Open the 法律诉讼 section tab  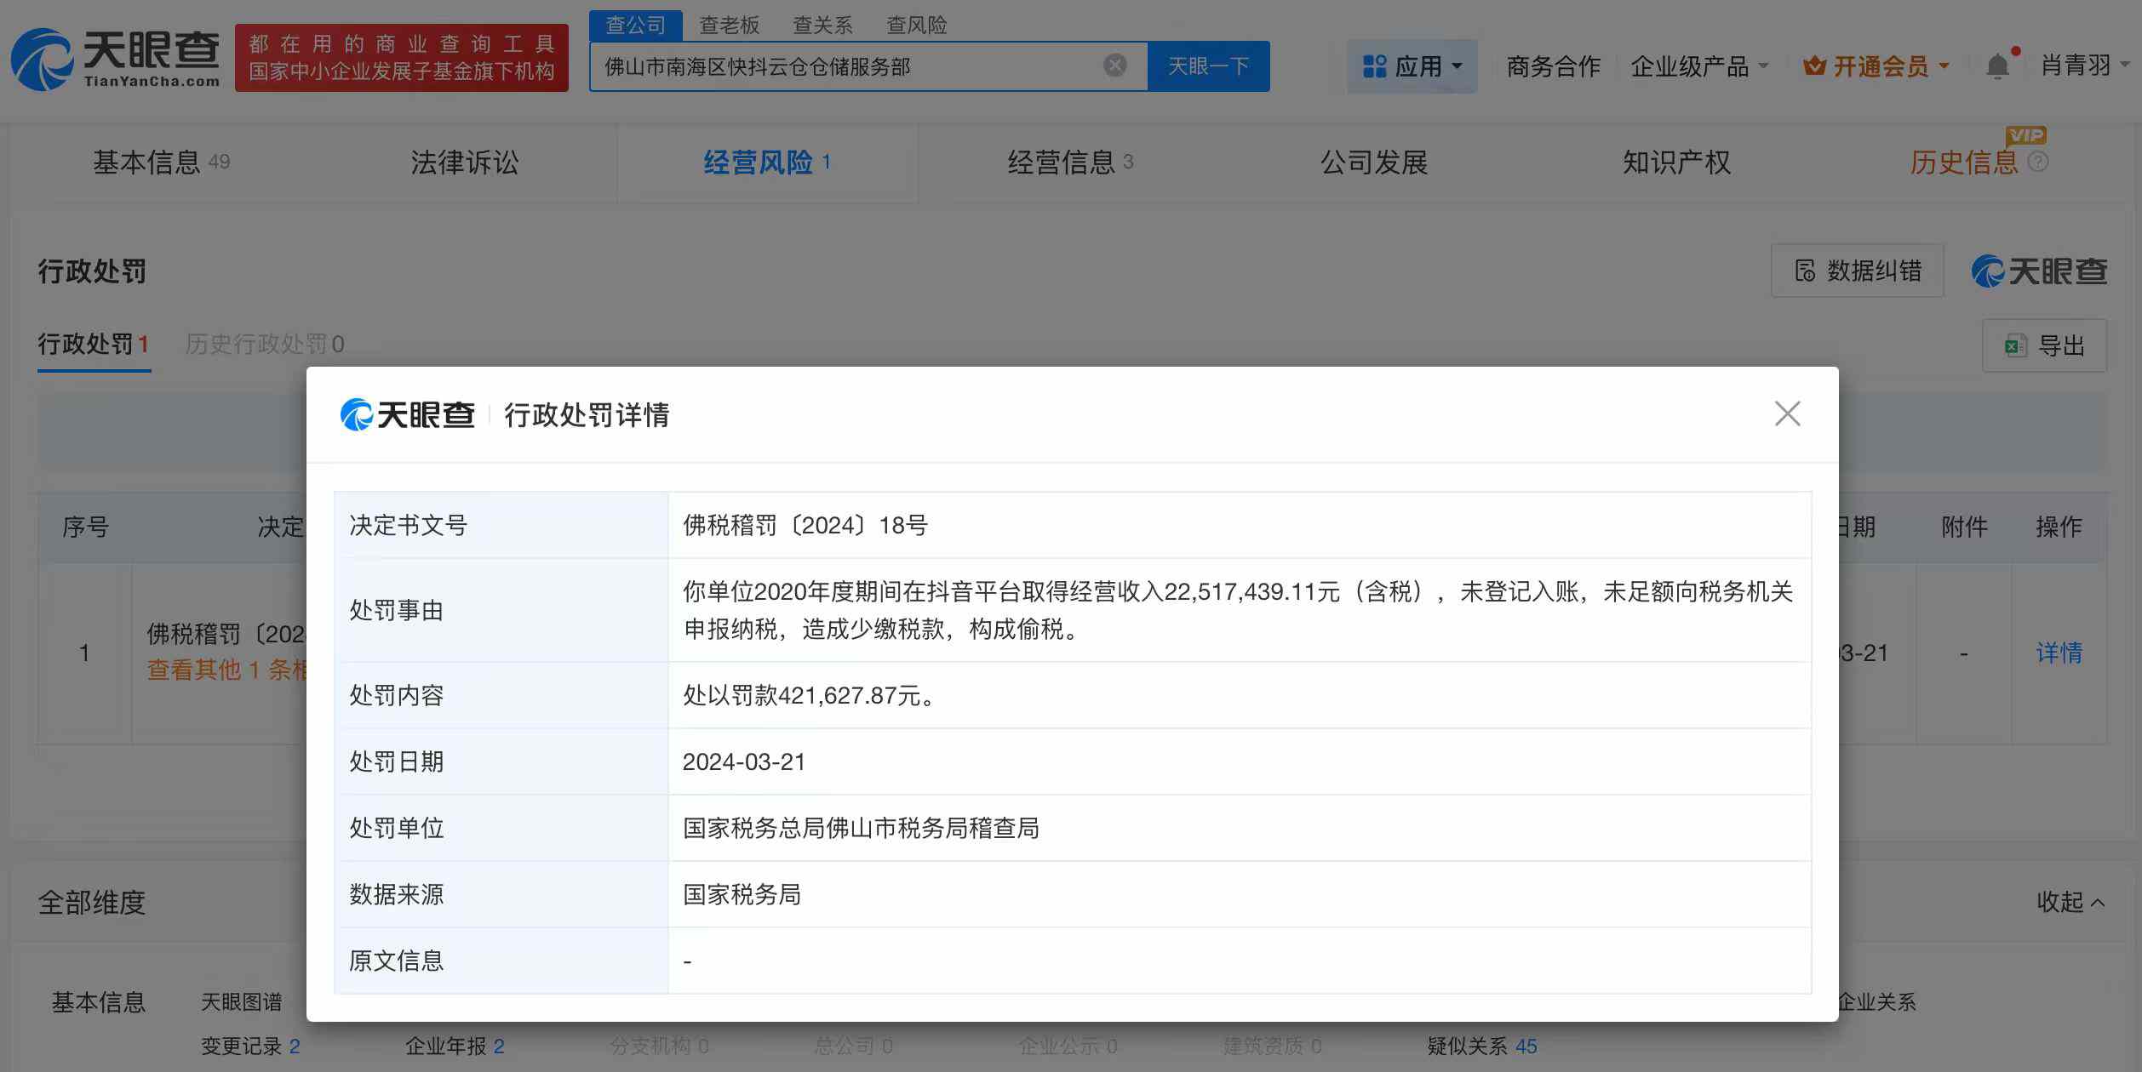click(465, 163)
